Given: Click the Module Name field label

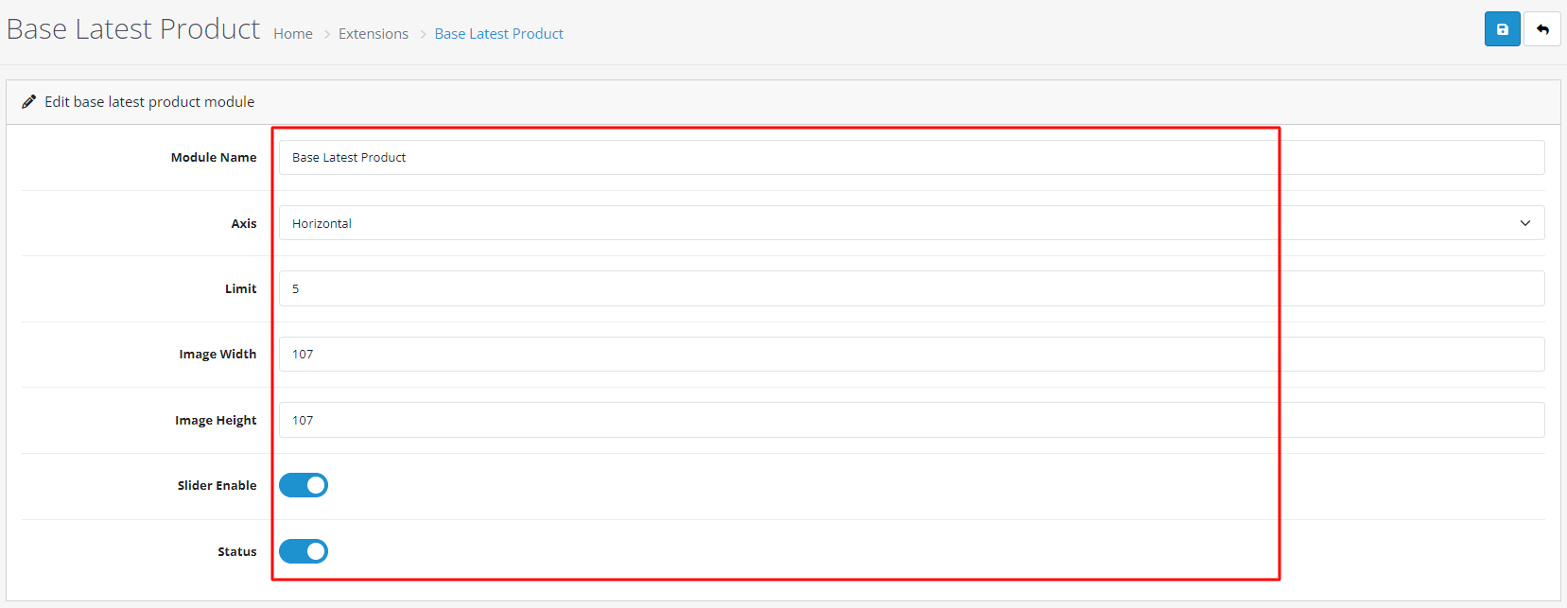Looking at the screenshot, I should [214, 158].
